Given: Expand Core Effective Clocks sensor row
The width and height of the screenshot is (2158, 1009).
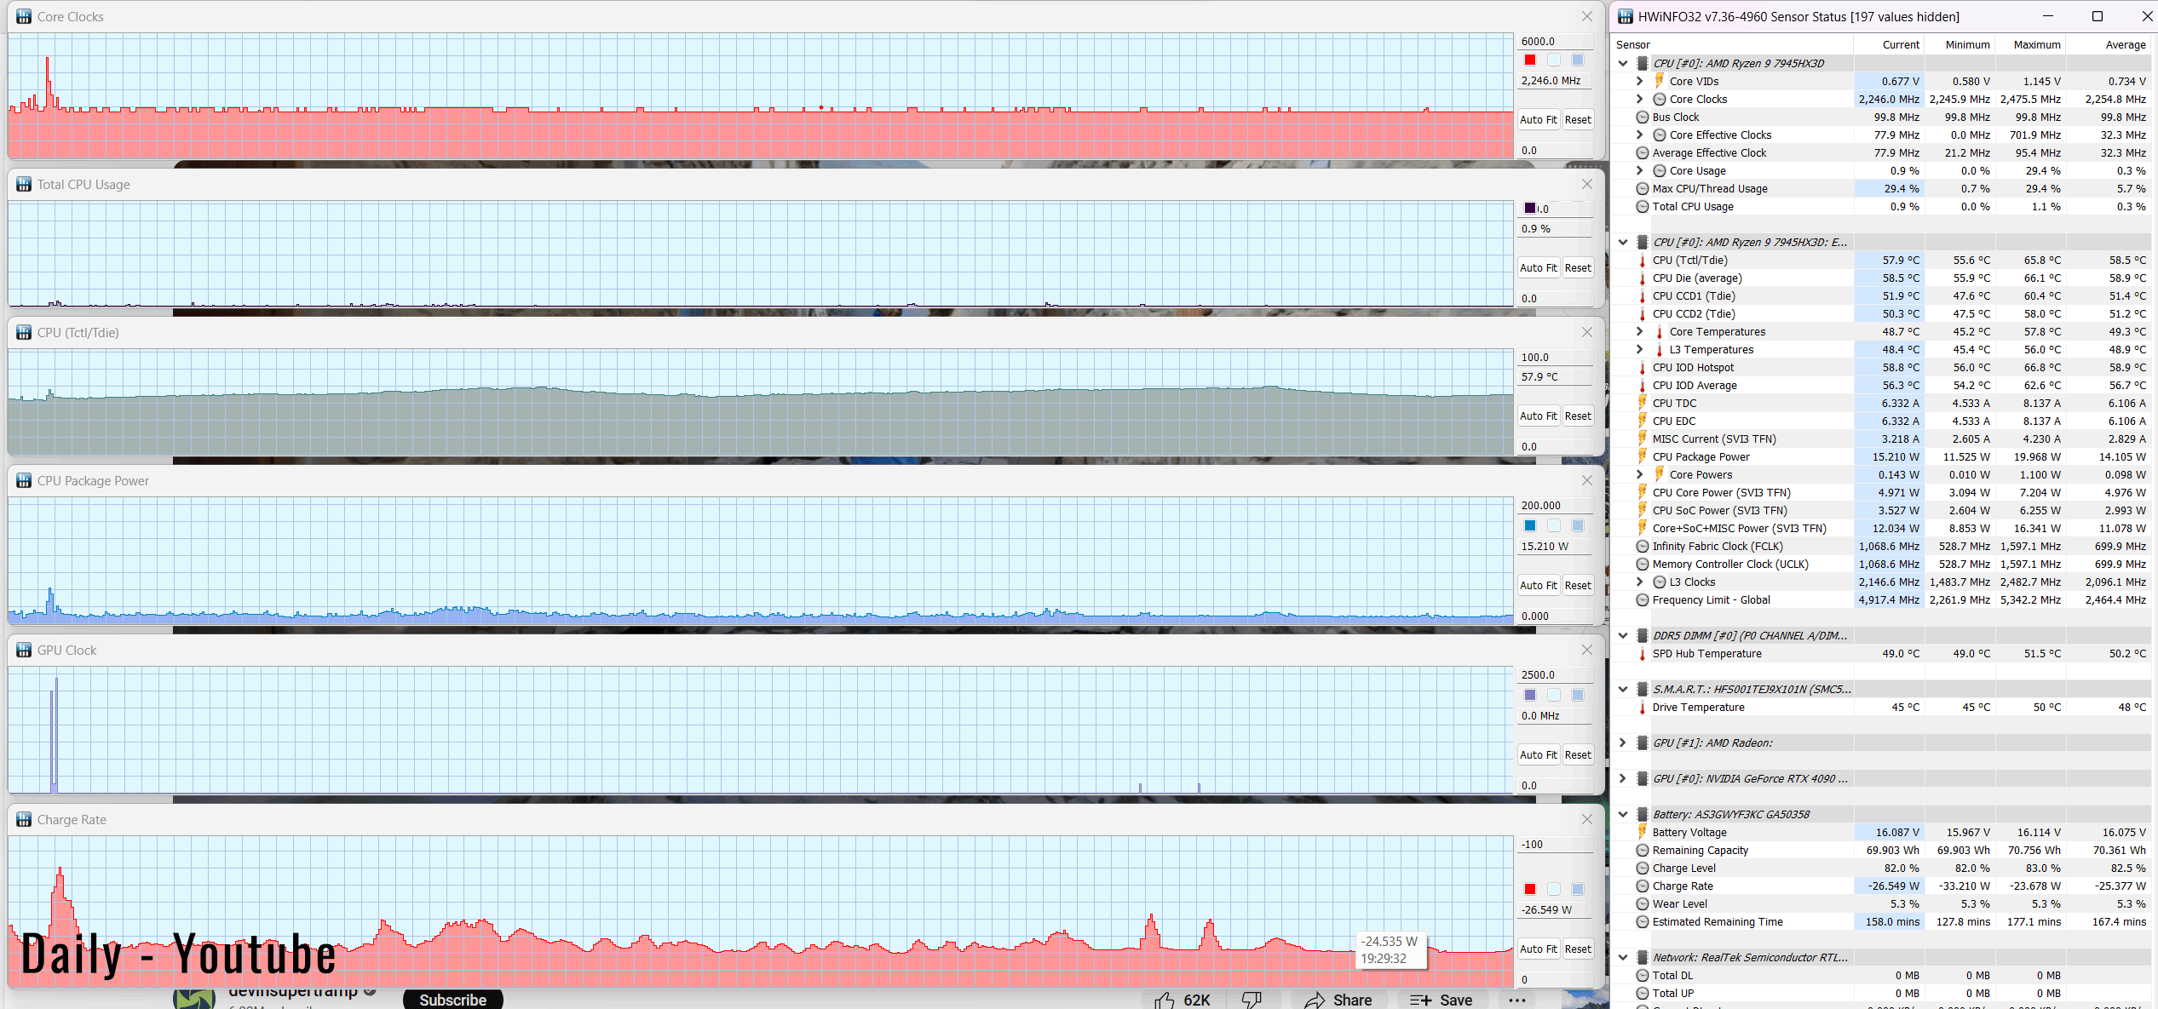Looking at the screenshot, I should tap(1640, 135).
